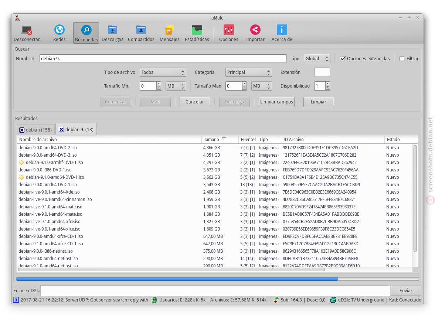Screen dimensions: 435x317
Task: Click the Enviar button
Action: 405,291
